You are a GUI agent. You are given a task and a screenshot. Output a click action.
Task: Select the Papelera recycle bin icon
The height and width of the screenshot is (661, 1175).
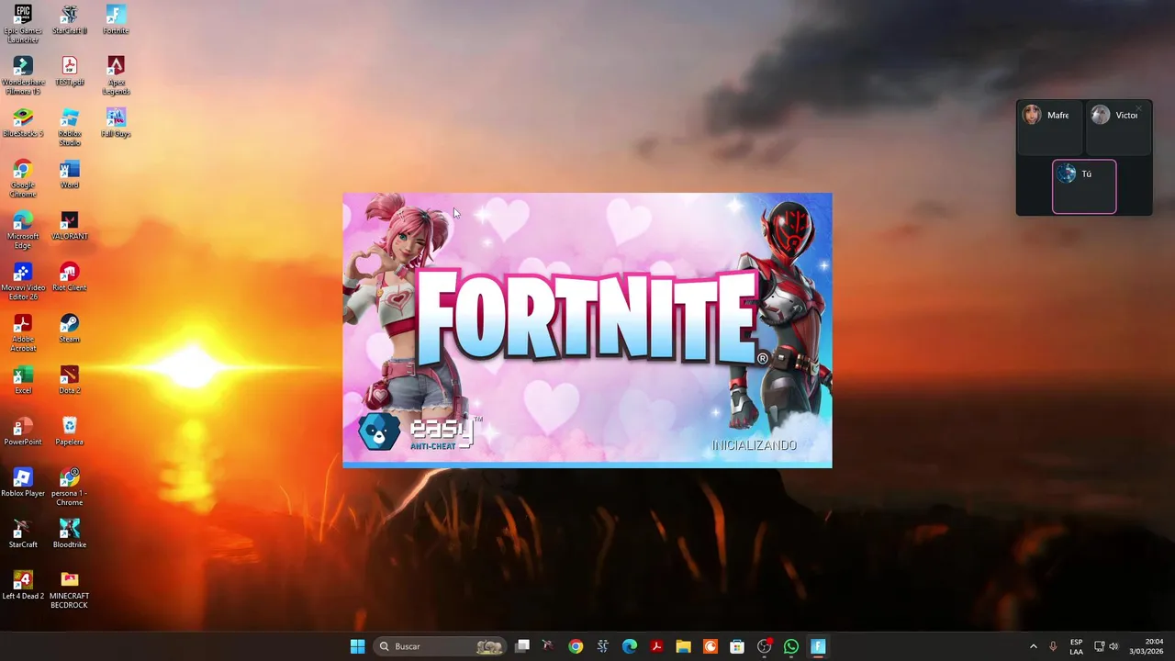point(70,431)
